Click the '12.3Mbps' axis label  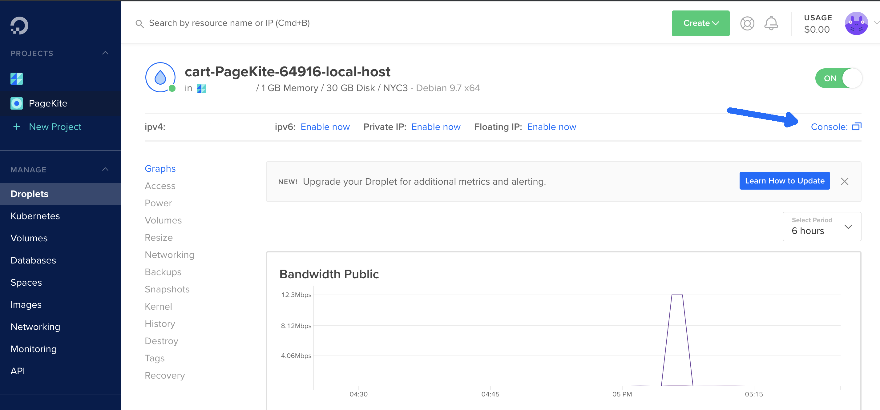click(296, 295)
